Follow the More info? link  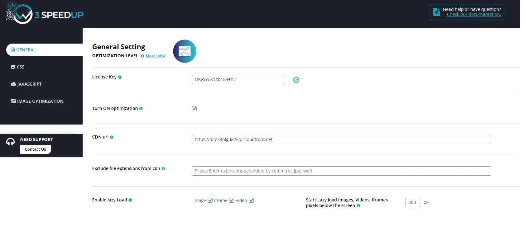156,56
